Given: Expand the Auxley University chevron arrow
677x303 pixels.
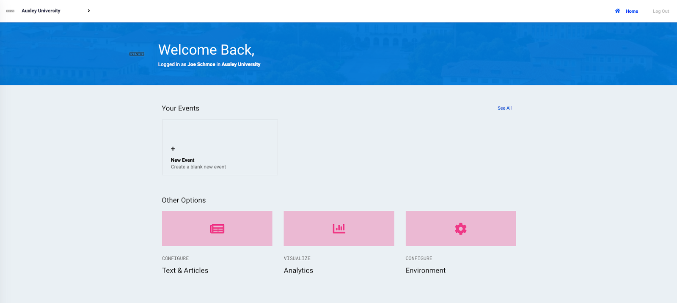Looking at the screenshot, I should [89, 11].
